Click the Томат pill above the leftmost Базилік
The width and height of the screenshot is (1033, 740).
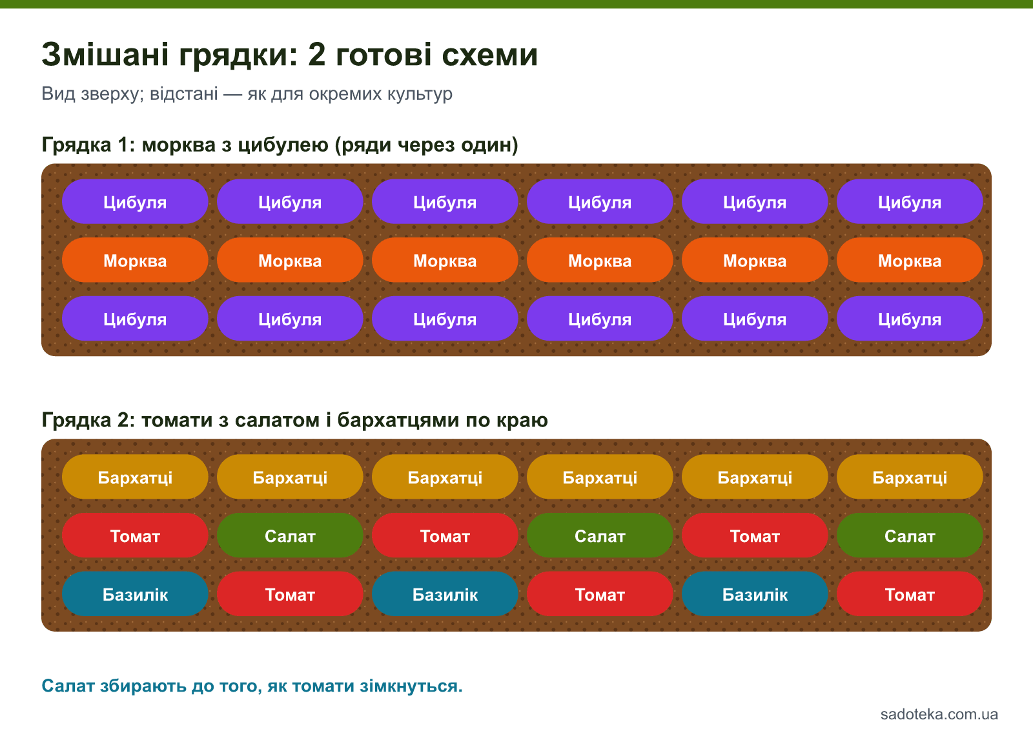pos(135,535)
